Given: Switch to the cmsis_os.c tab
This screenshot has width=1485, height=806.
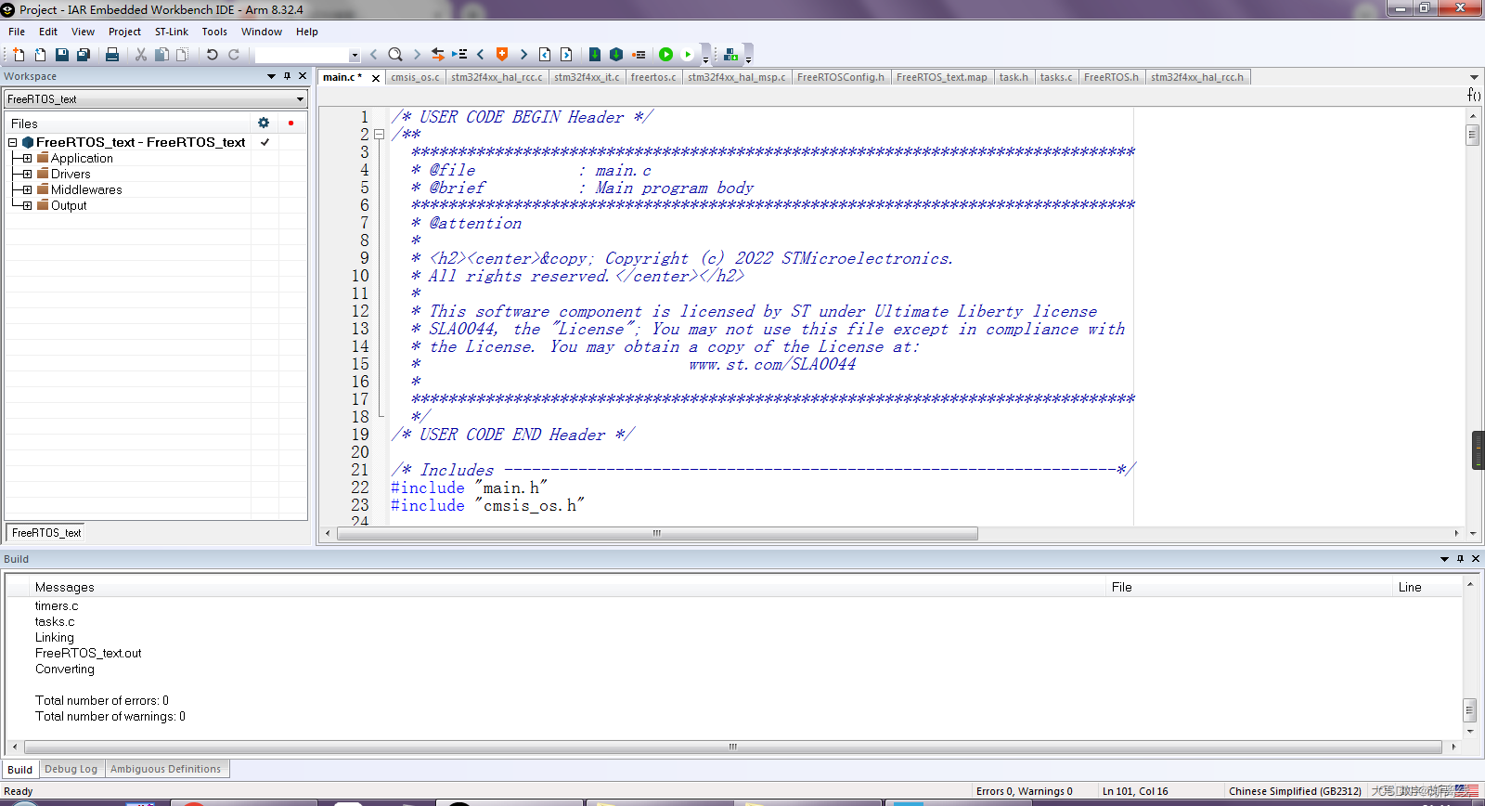Looking at the screenshot, I should (x=415, y=77).
